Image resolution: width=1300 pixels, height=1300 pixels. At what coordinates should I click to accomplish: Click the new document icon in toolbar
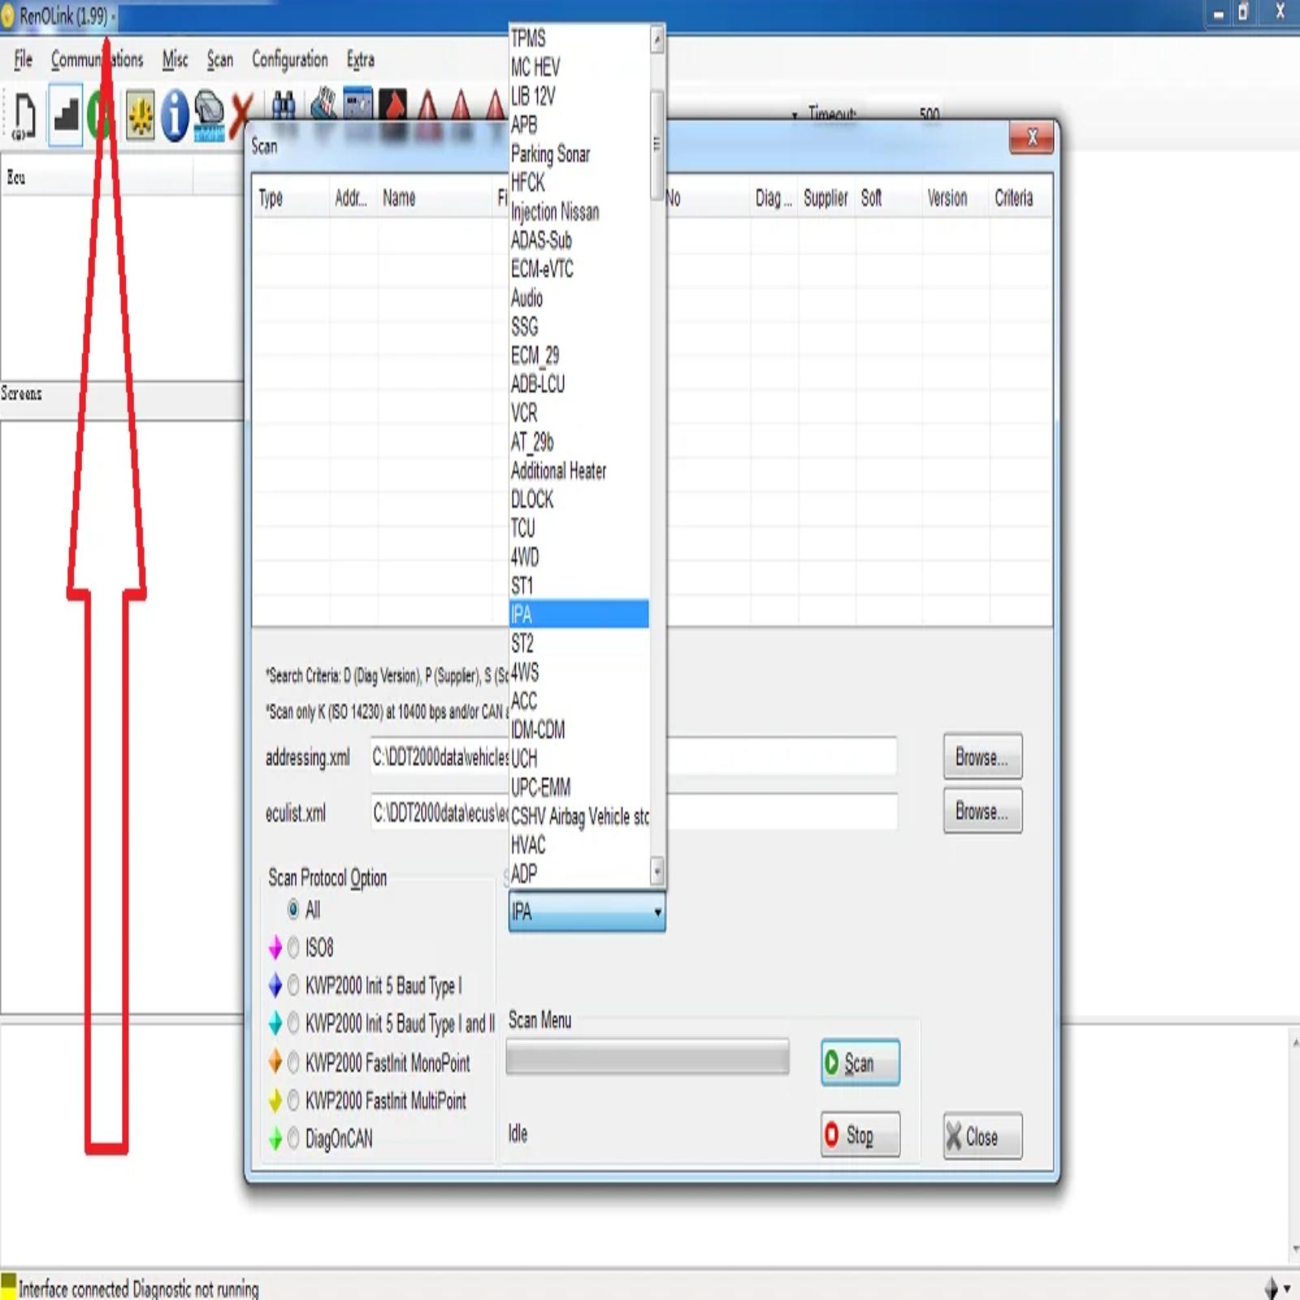click(24, 115)
